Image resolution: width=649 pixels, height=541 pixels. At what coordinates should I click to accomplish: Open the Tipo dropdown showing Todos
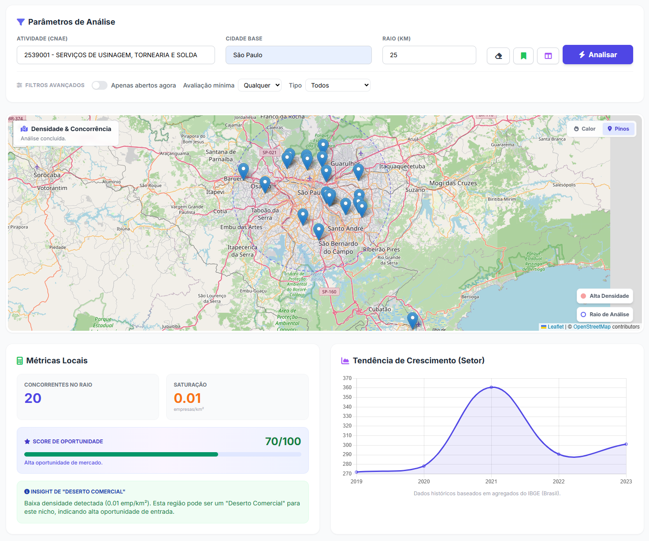click(338, 85)
